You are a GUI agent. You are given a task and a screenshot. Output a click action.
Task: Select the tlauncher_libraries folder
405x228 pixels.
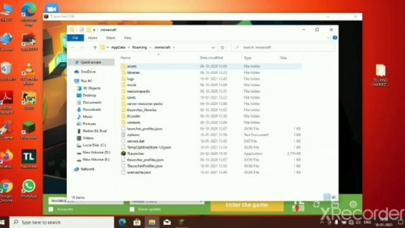[142, 110]
